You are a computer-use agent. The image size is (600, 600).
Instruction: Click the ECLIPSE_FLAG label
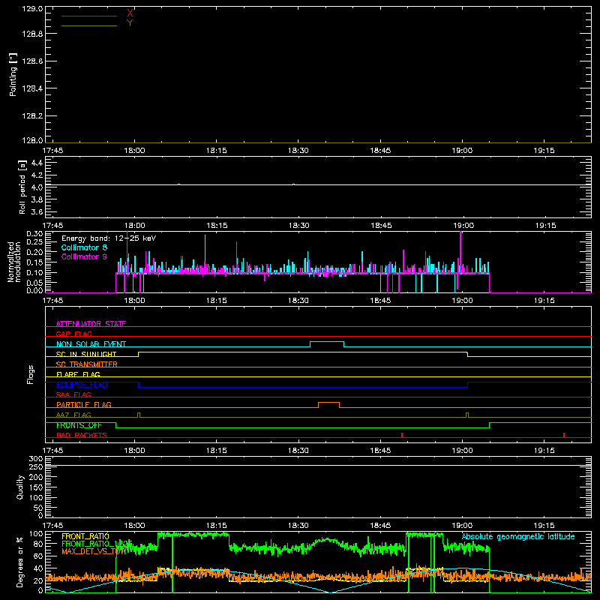[x=82, y=385]
